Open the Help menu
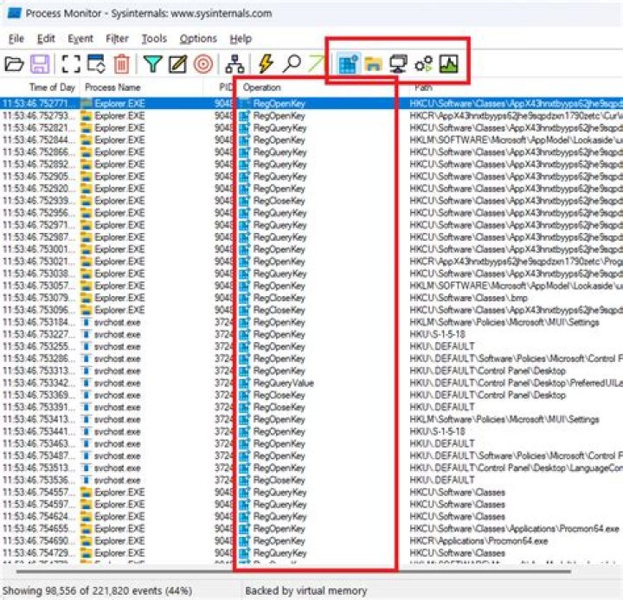Image resolution: width=623 pixels, height=600 pixels. point(241,39)
